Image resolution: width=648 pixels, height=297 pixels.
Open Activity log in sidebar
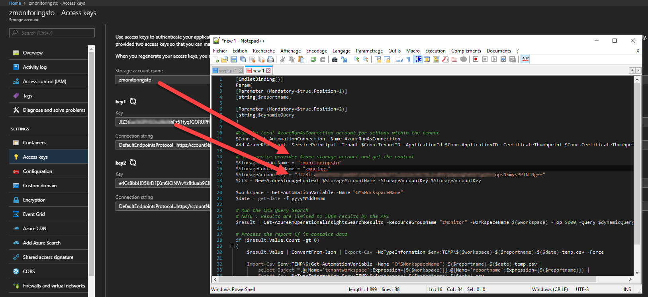pyautogui.click(x=49, y=67)
